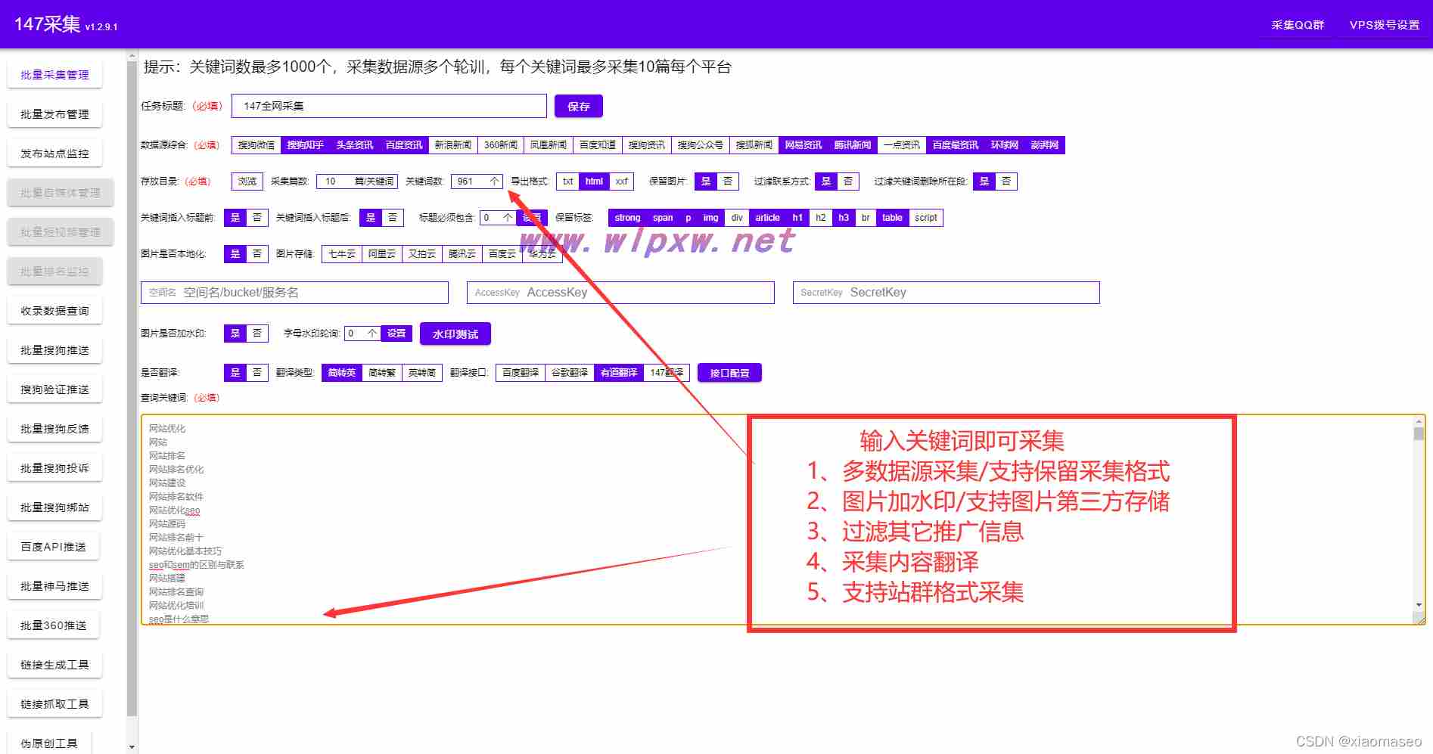Select 否 for 是否翻译
This screenshot has width=1433, height=754.
click(x=257, y=373)
